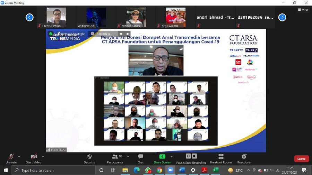Click the Type here to search box
Image resolution: width=312 pixels, height=175 pixels.
click(x=53, y=170)
